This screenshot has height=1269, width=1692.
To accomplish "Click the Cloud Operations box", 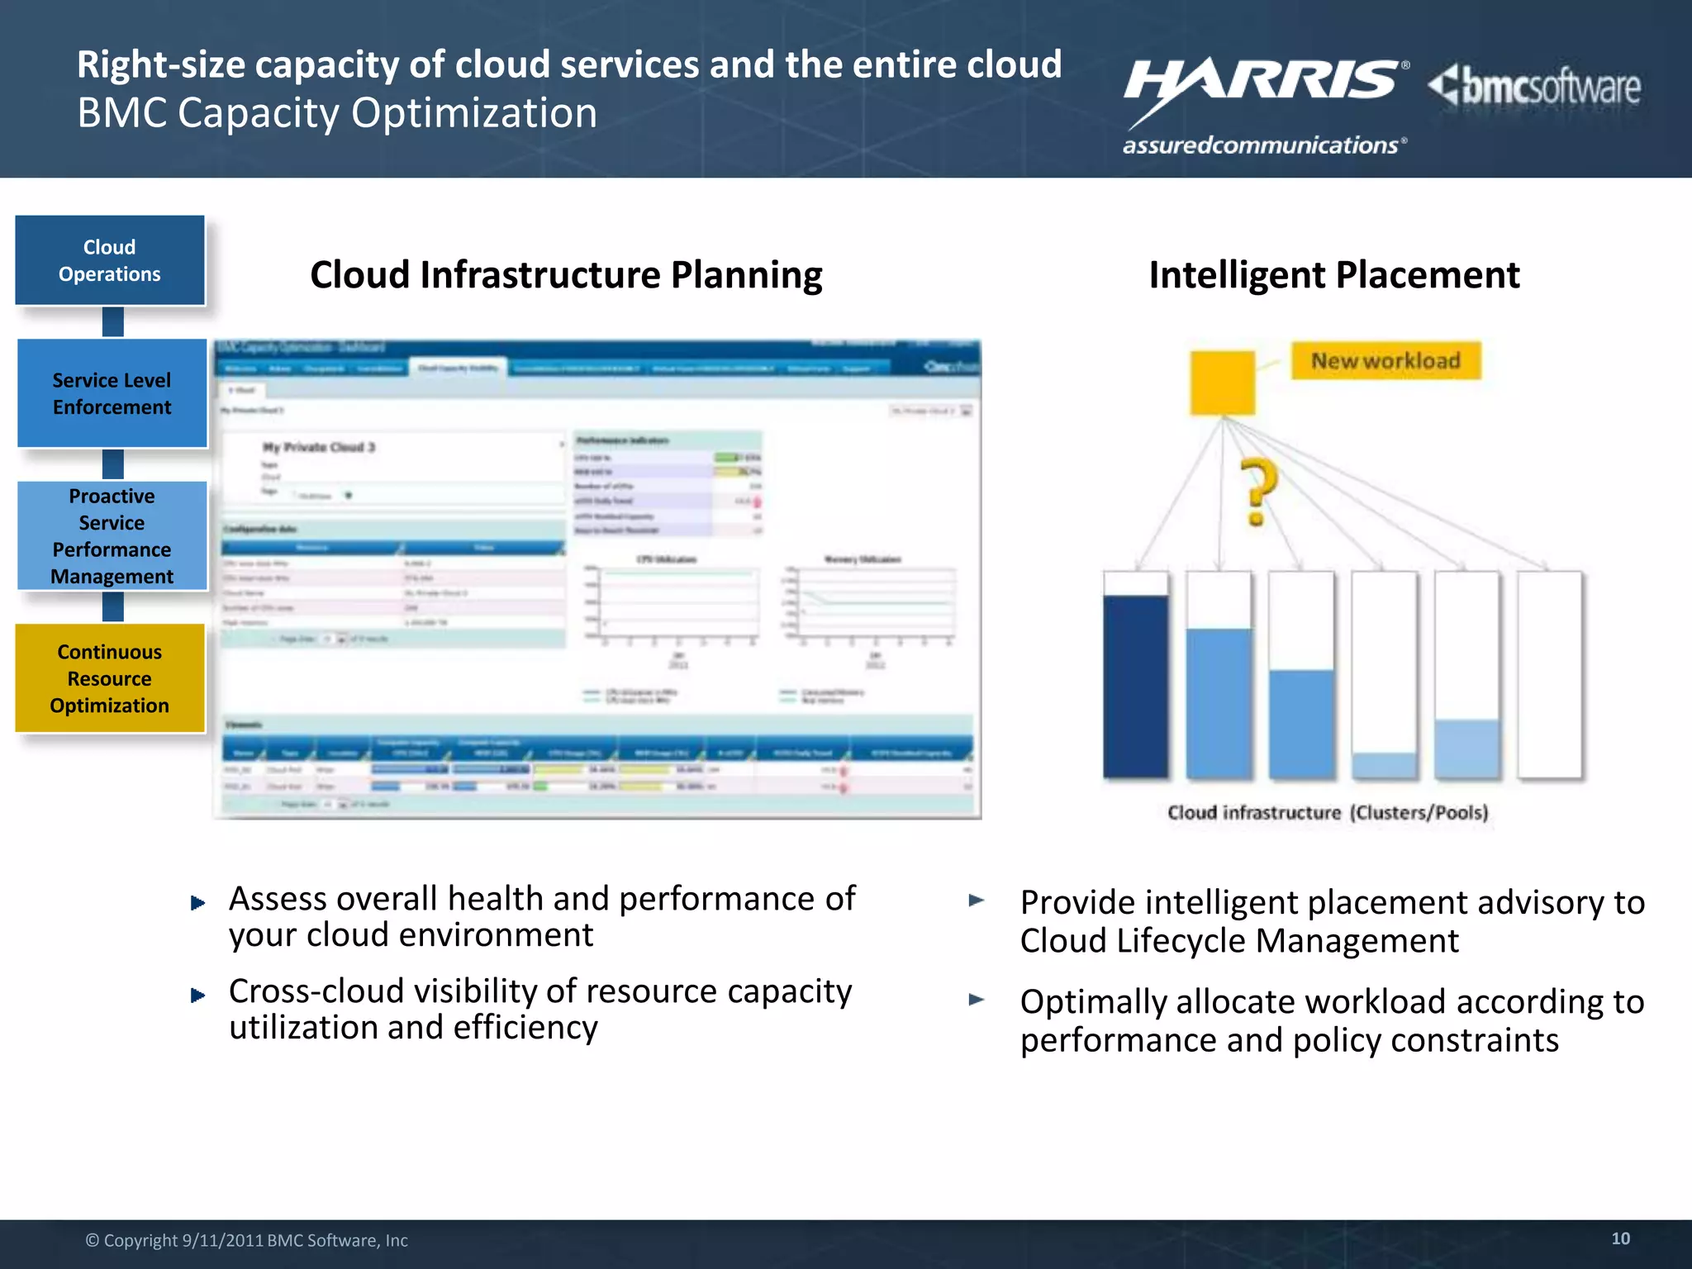I will [x=110, y=260].
